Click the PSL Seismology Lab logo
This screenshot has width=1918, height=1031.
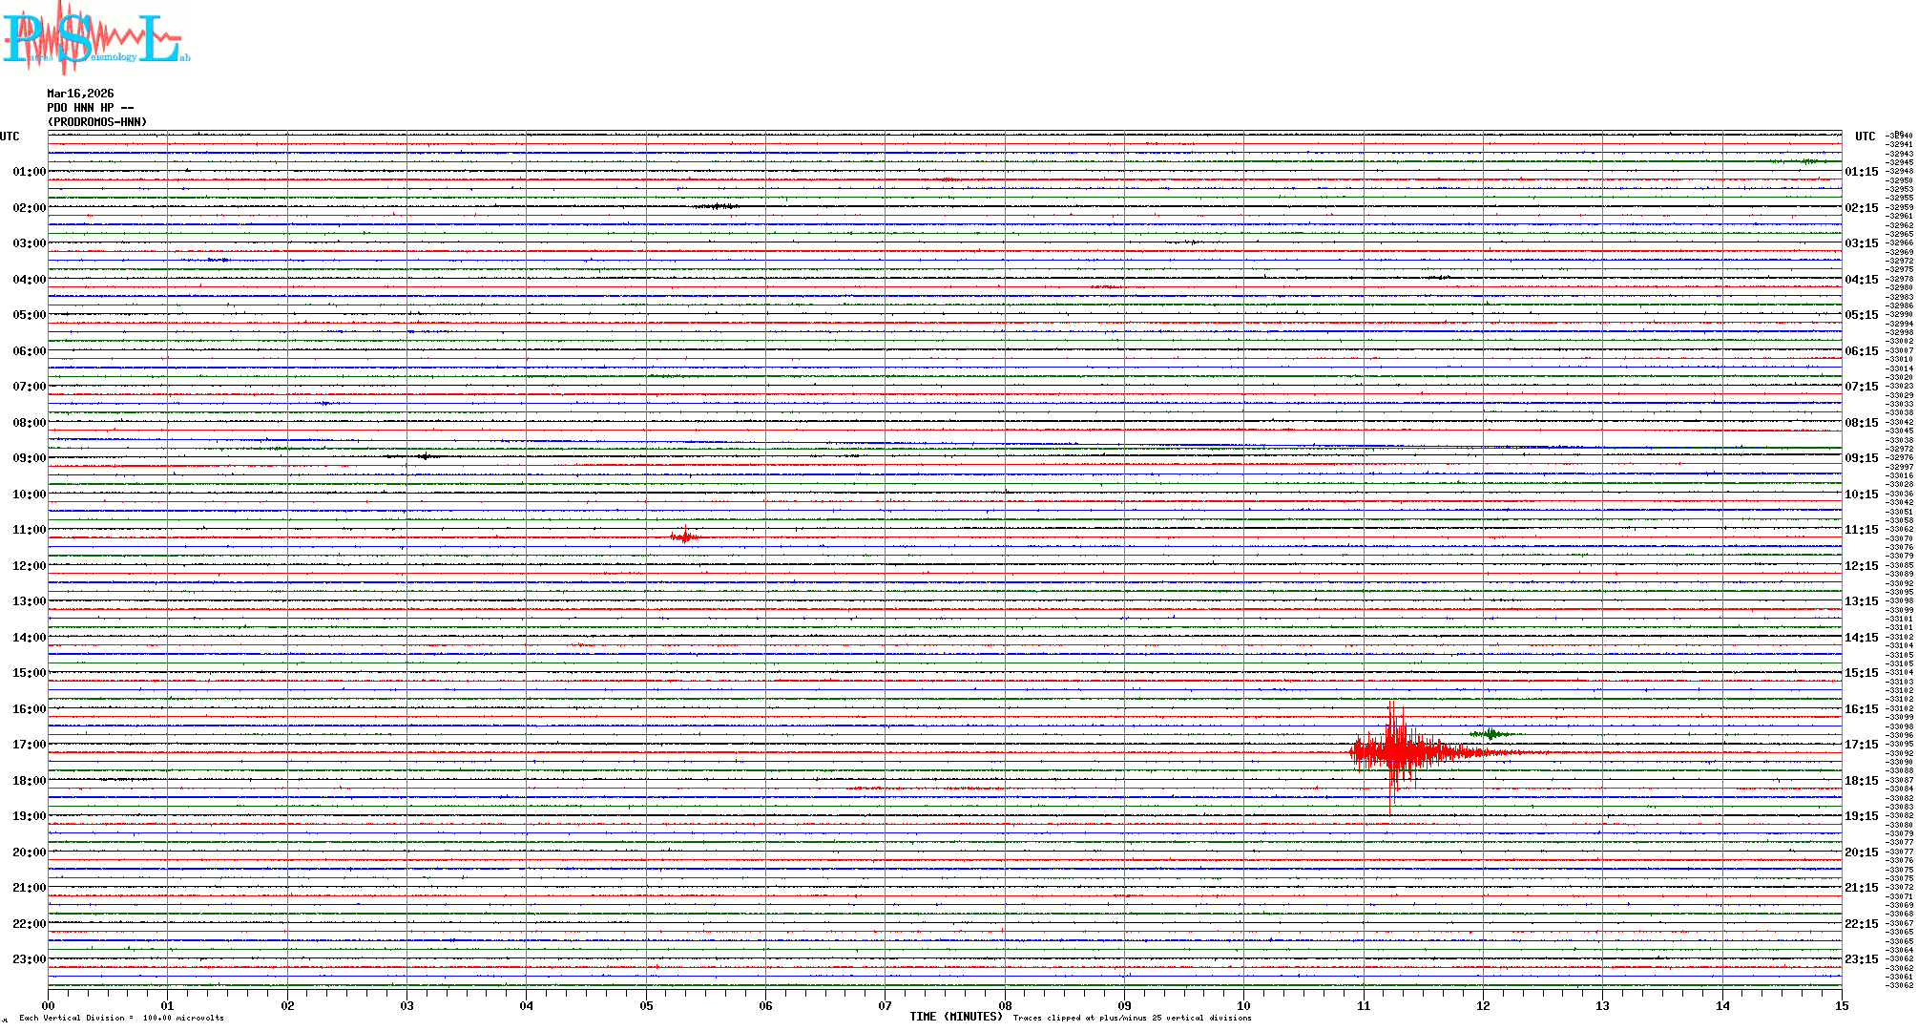pos(94,38)
